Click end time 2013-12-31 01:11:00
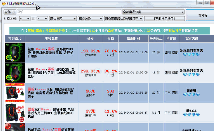Viewport: 214px width, 131px height. coord(133,52)
